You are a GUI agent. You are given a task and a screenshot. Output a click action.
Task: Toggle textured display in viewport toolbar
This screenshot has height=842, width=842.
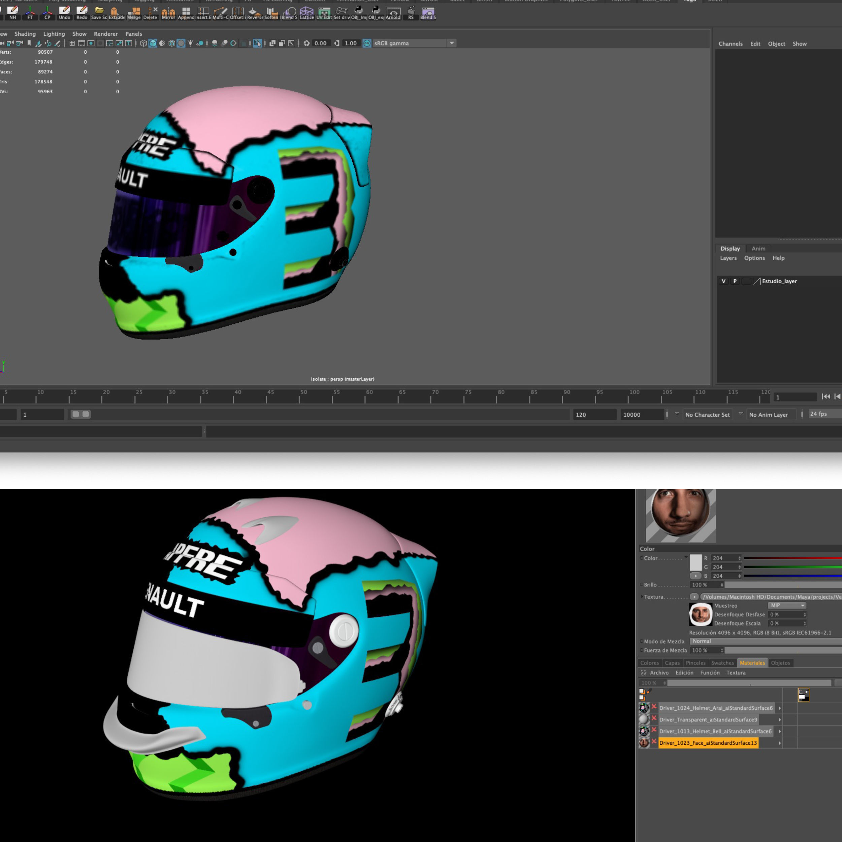181,43
